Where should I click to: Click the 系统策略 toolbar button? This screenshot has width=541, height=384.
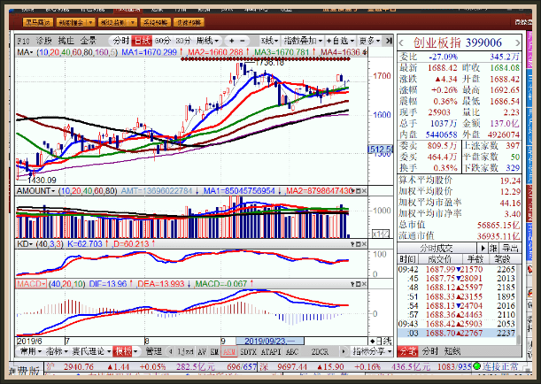click(155, 22)
